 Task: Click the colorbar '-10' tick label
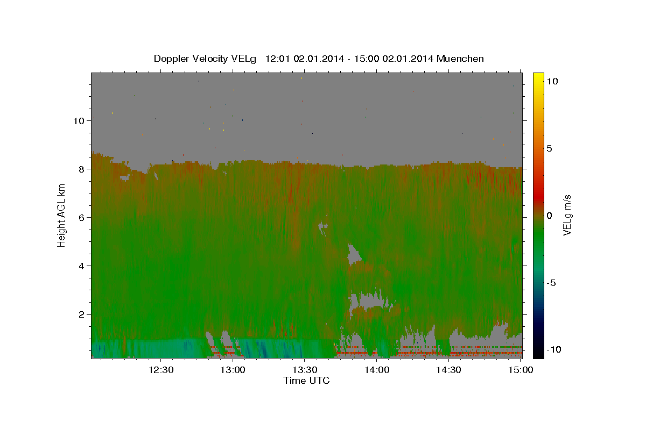pos(553,349)
